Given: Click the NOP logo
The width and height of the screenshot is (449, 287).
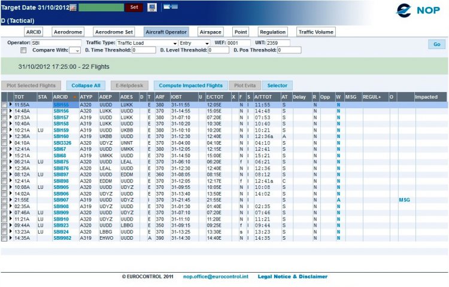Looking at the screenshot, I should click(x=418, y=10).
